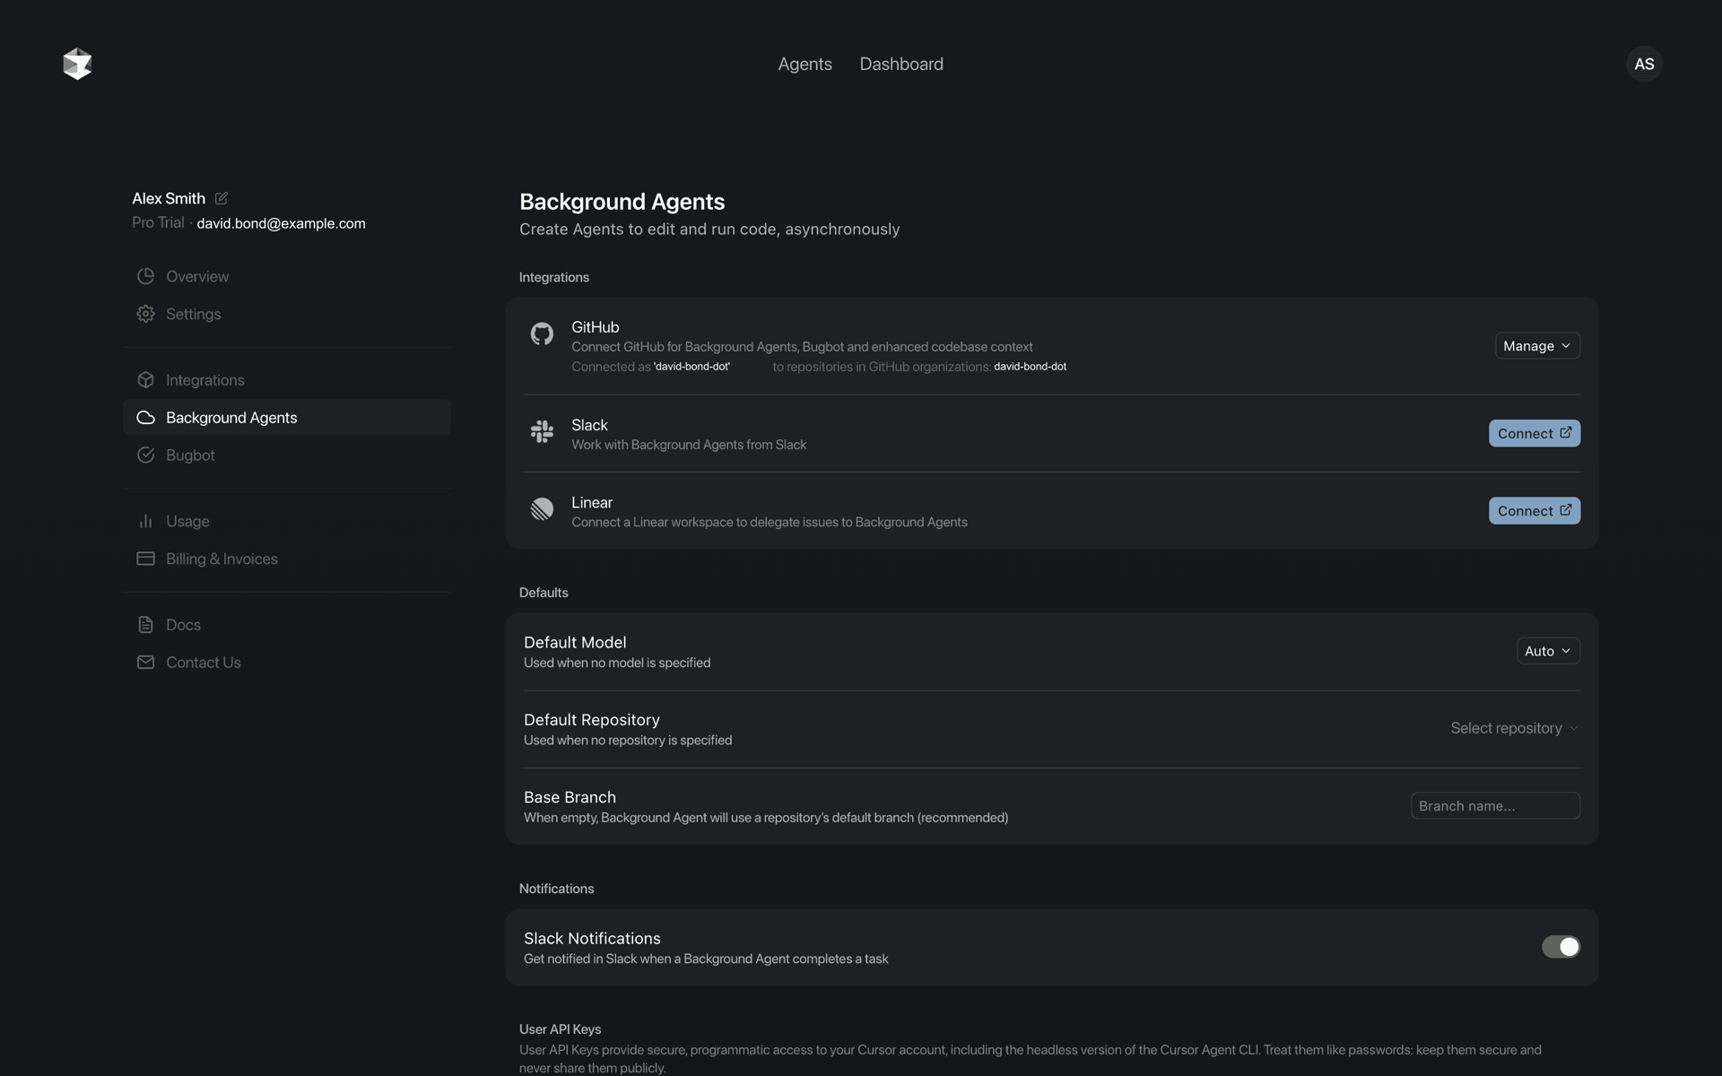This screenshot has height=1076, width=1722.
Task: Click the Base Branch label
Action: click(x=570, y=797)
